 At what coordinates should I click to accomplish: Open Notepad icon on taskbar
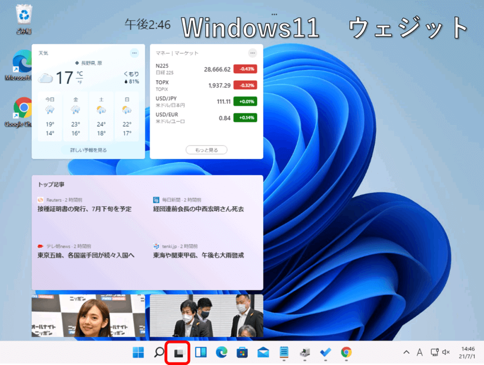pos(284,352)
